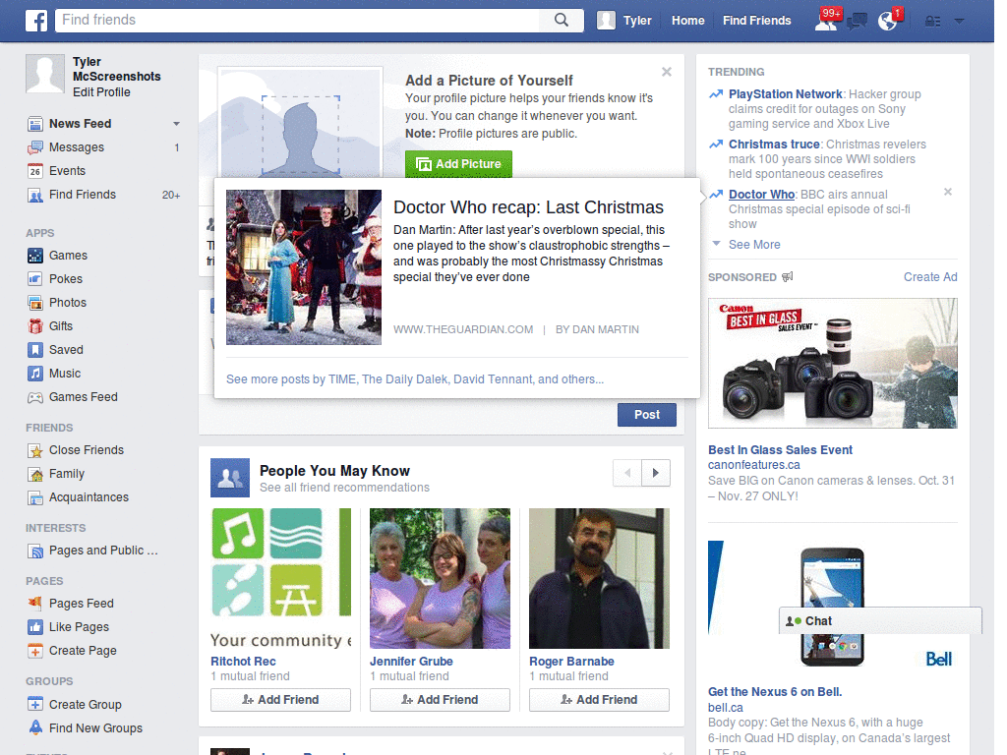
Task: Open the messages chat bubbles icon in top bar
Action: (x=857, y=22)
